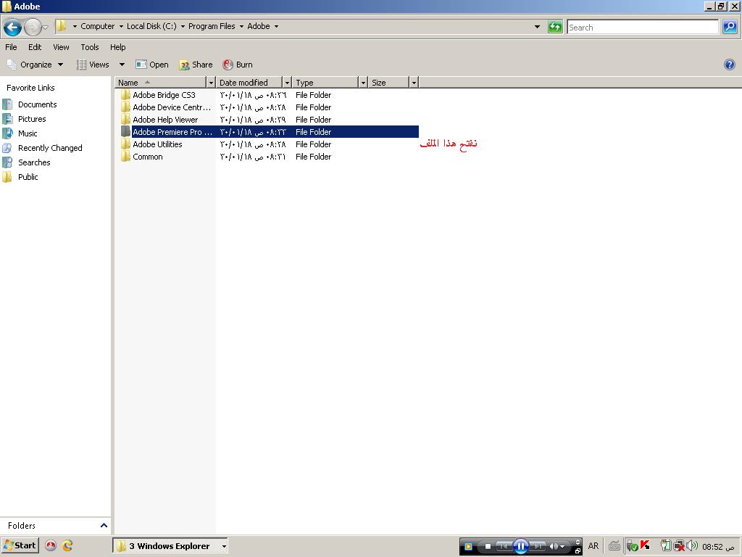Click the search magnifier button
This screenshot has height=557, width=742.
pyautogui.click(x=730, y=27)
